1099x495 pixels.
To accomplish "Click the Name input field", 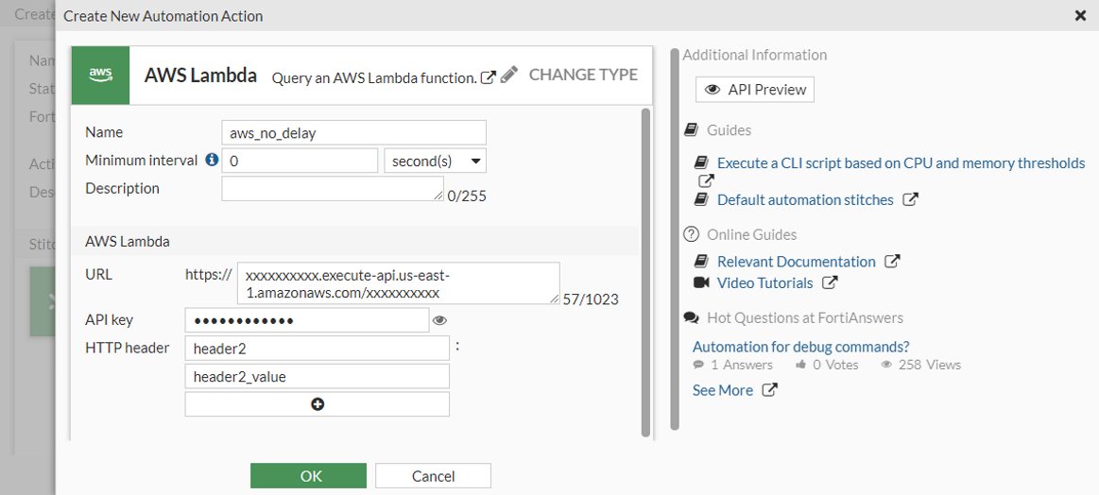I will pyautogui.click(x=353, y=133).
